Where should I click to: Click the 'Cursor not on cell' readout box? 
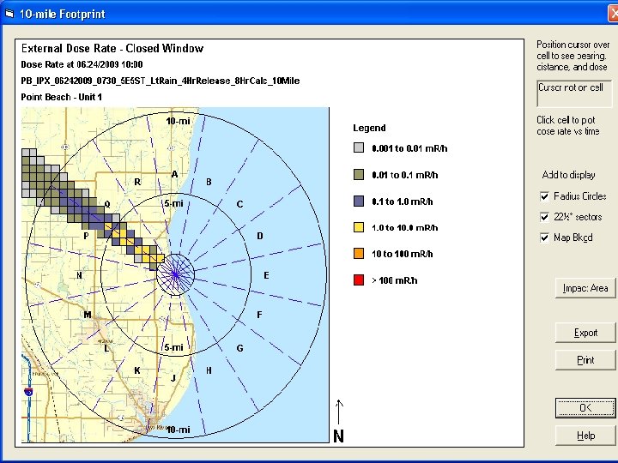tap(574, 93)
